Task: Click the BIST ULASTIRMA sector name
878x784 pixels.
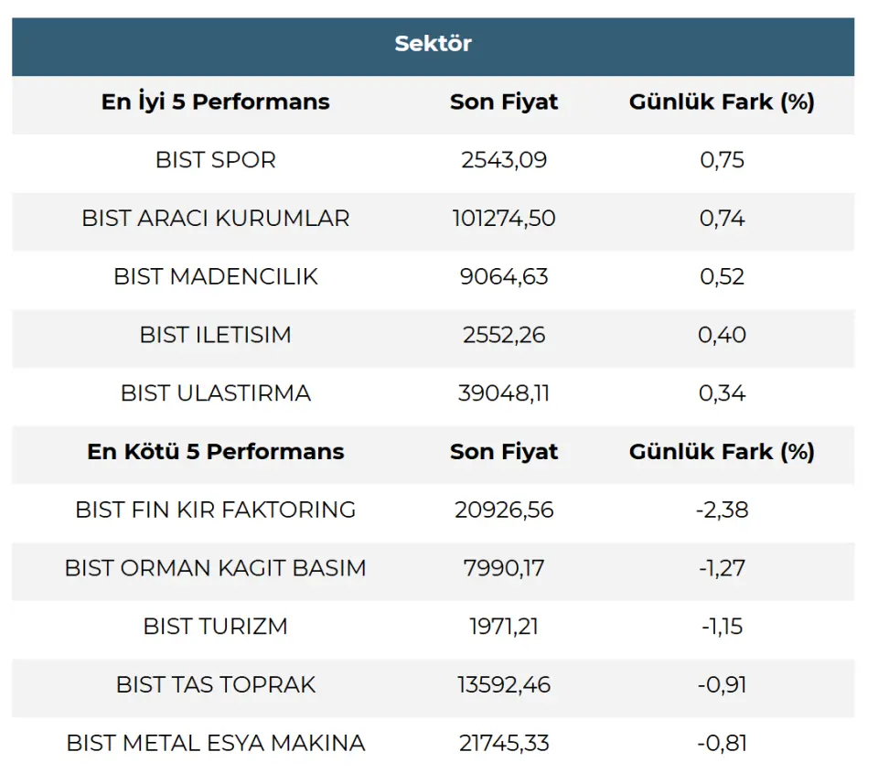Action: (x=216, y=393)
